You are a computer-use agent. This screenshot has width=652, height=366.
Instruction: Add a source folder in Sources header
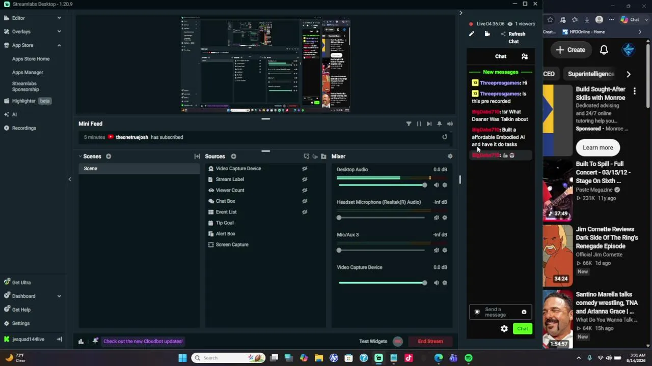click(323, 156)
